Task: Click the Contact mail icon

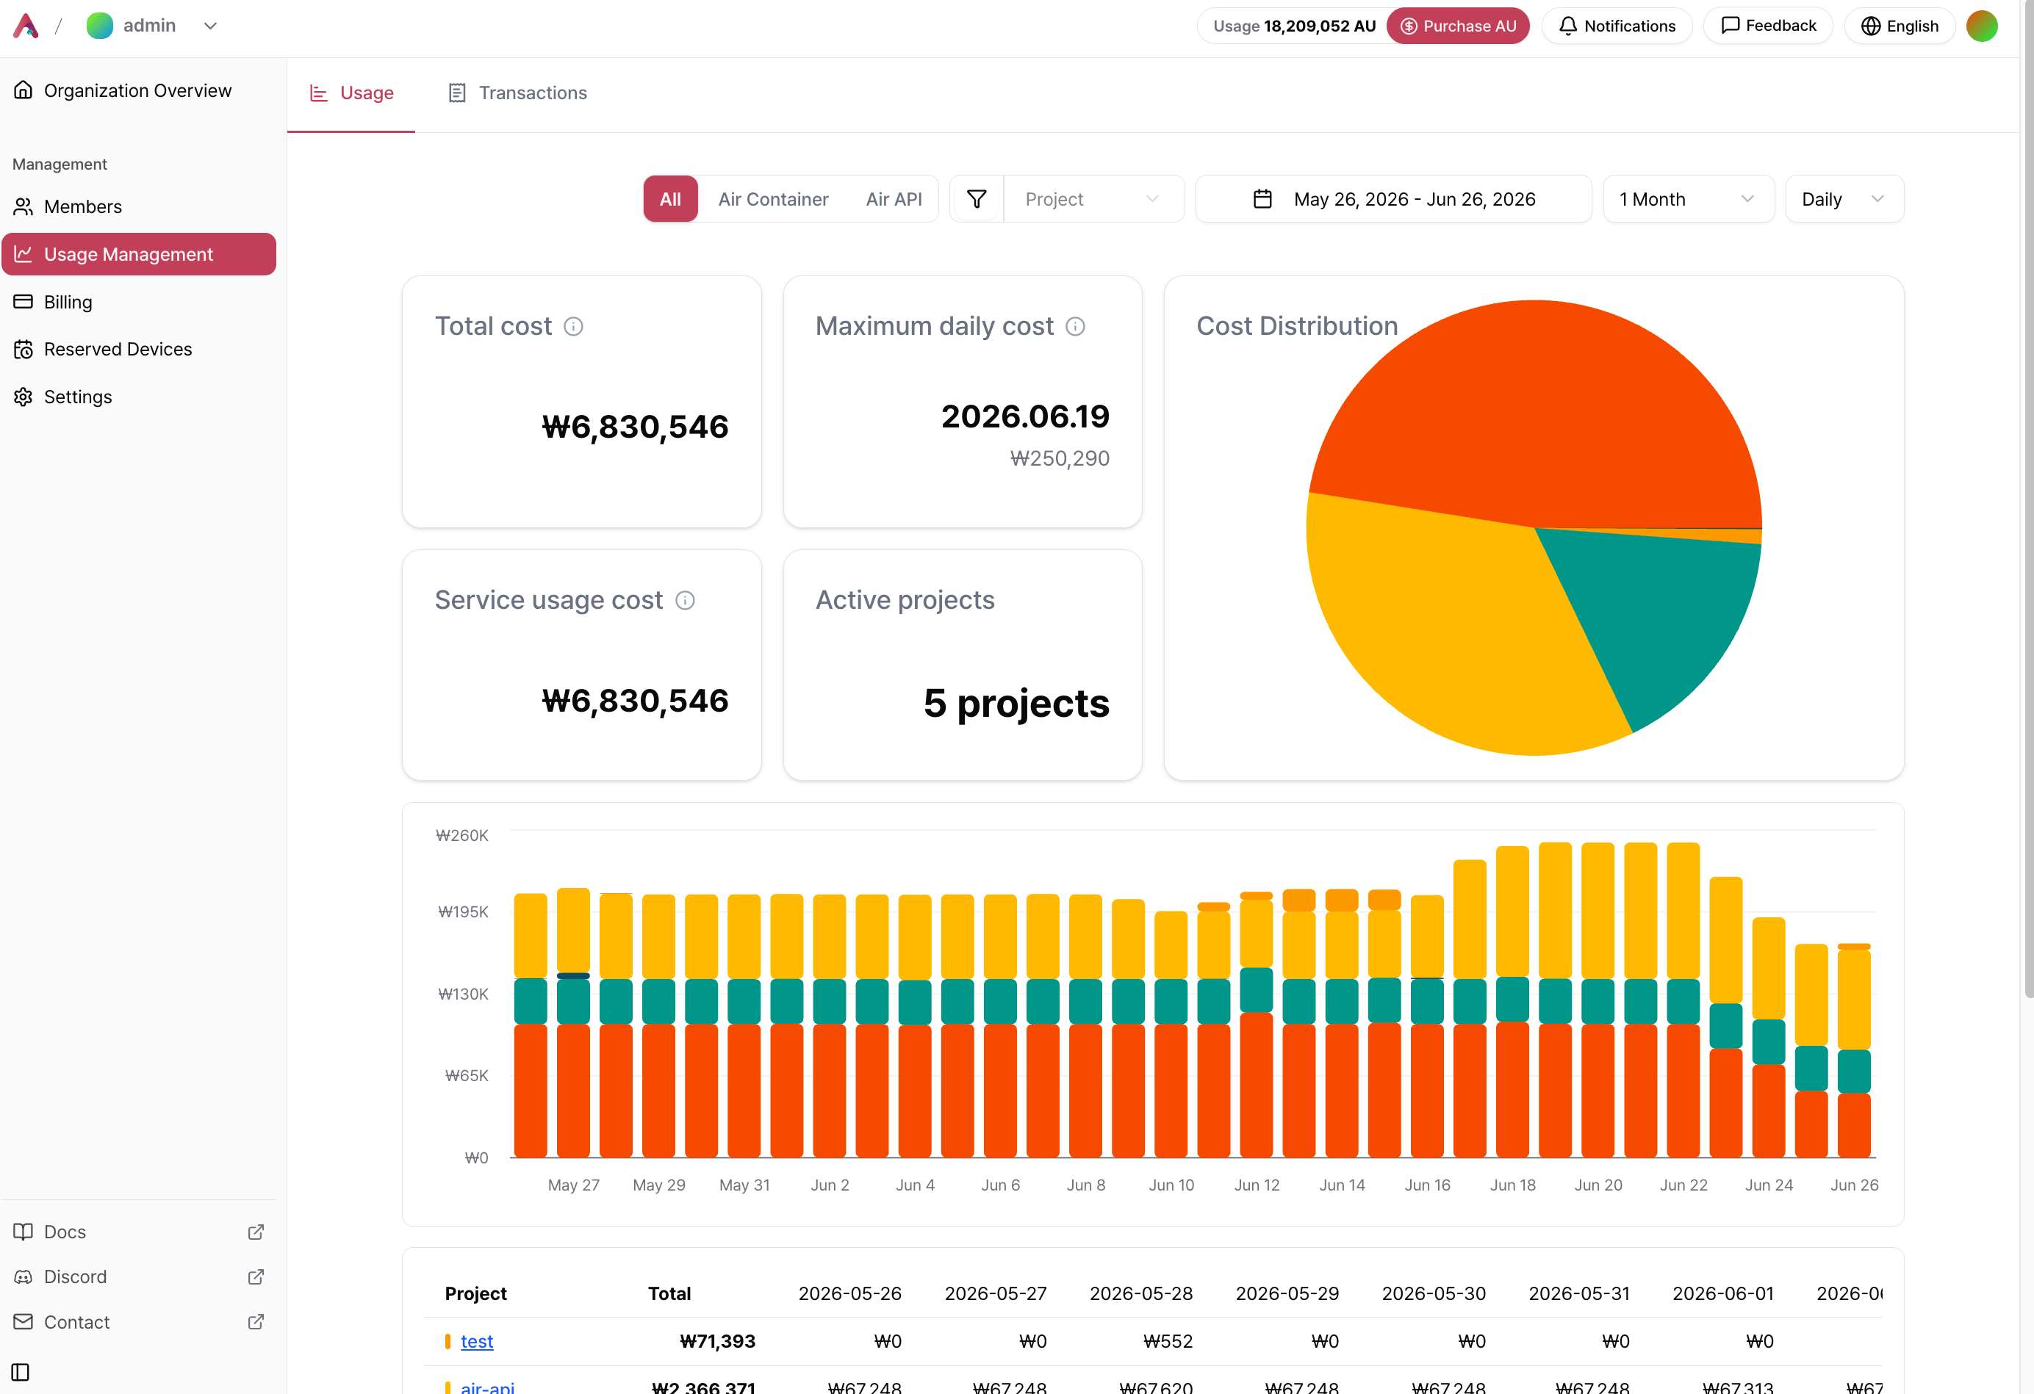Action: [24, 1321]
